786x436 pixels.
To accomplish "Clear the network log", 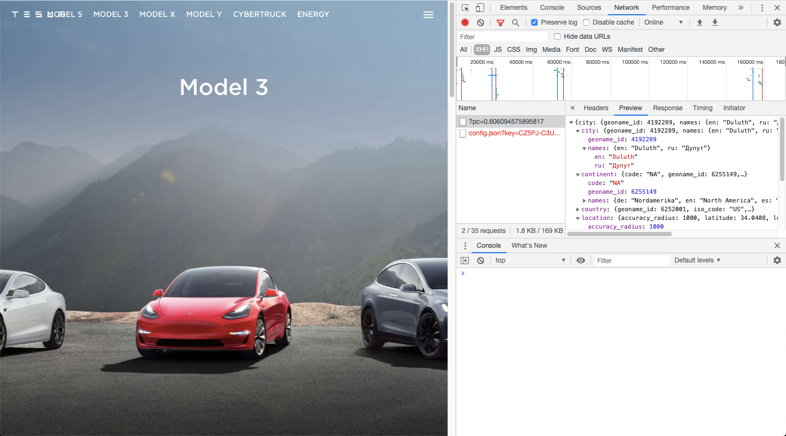I will pyautogui.click(x=480, y=22).
